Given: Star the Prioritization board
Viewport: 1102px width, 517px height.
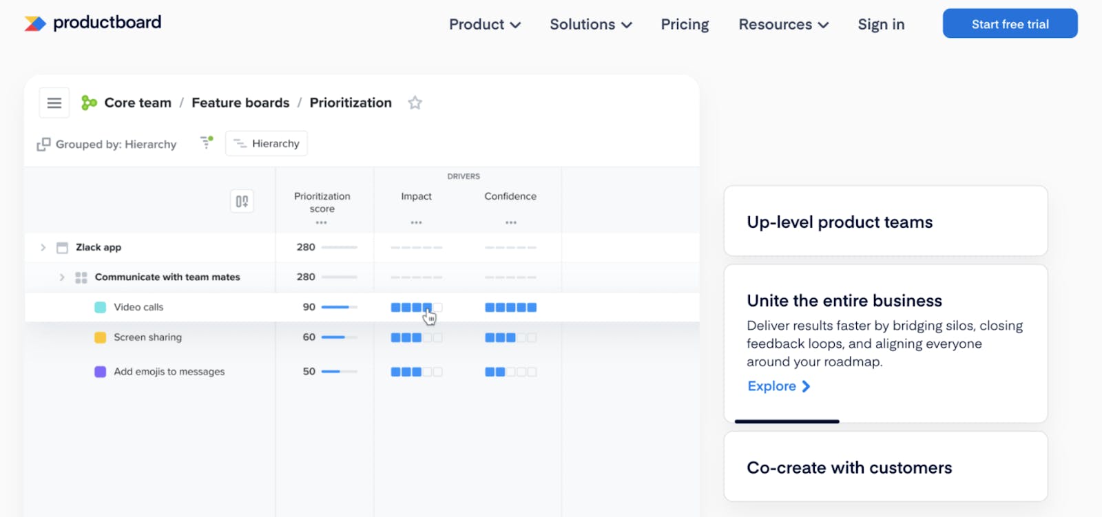Looking at the screenshot, I should pyautogui.click(x=415, y=103).
